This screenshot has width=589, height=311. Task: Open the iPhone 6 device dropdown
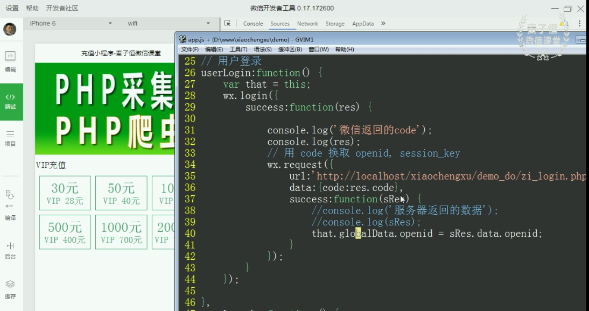click(x=71, y=23)
